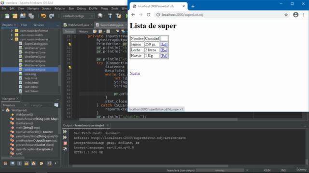
Task: Switch editor to Source view
Action: (x=69, y=31)
